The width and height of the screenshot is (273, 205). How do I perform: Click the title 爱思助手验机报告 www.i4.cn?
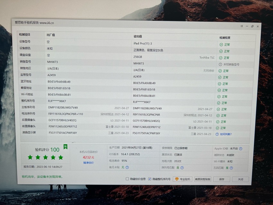(x=34, y=23)
